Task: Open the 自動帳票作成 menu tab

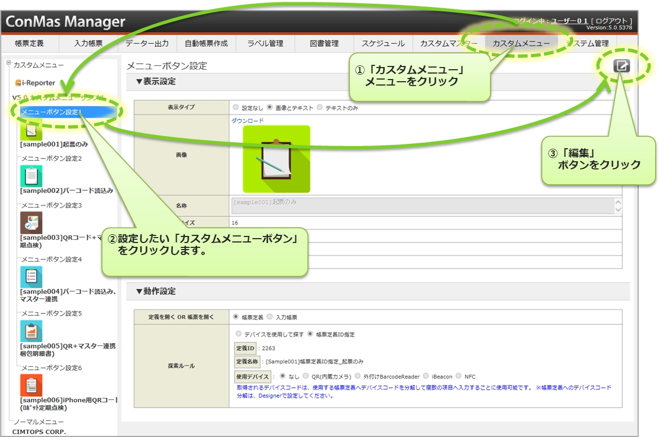Action: point(206,44)
